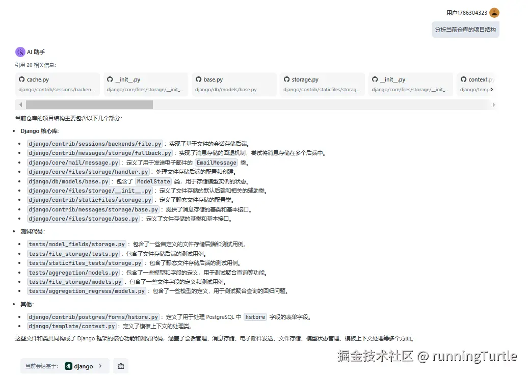Screen dimensions: 528x375
Task: Click the ModelState code label
Action: (153, 181)
